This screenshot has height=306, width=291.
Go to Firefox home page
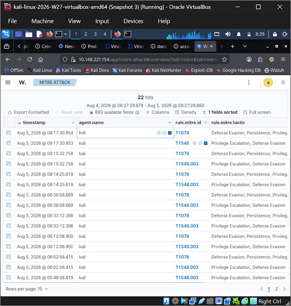click(x=41, y=59)
